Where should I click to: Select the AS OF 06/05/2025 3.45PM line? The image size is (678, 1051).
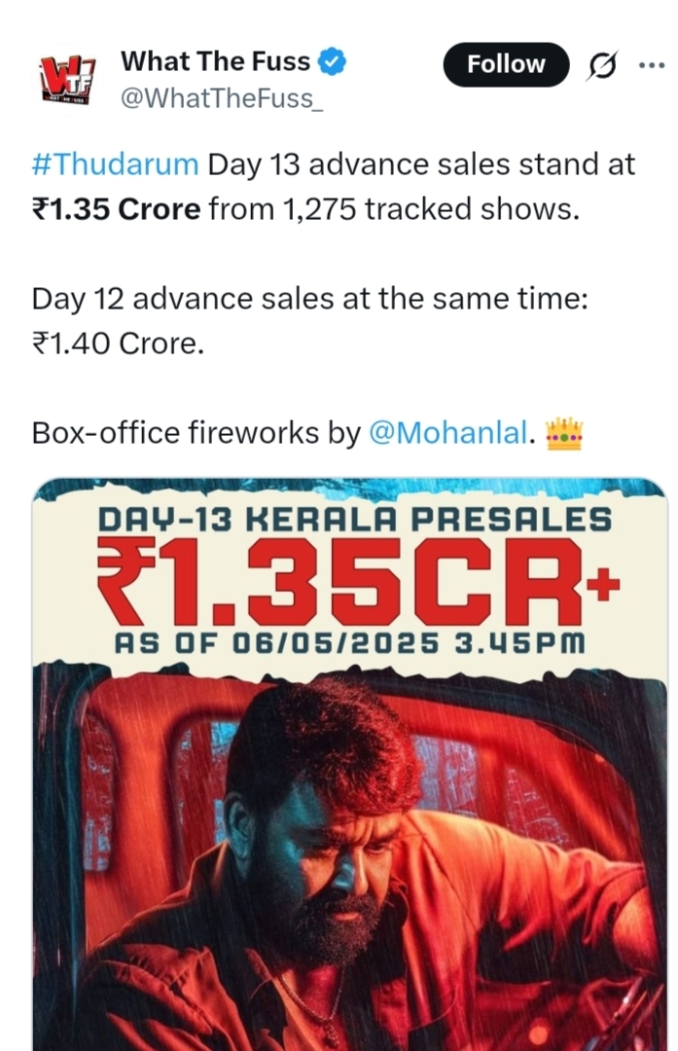[350, 643]
